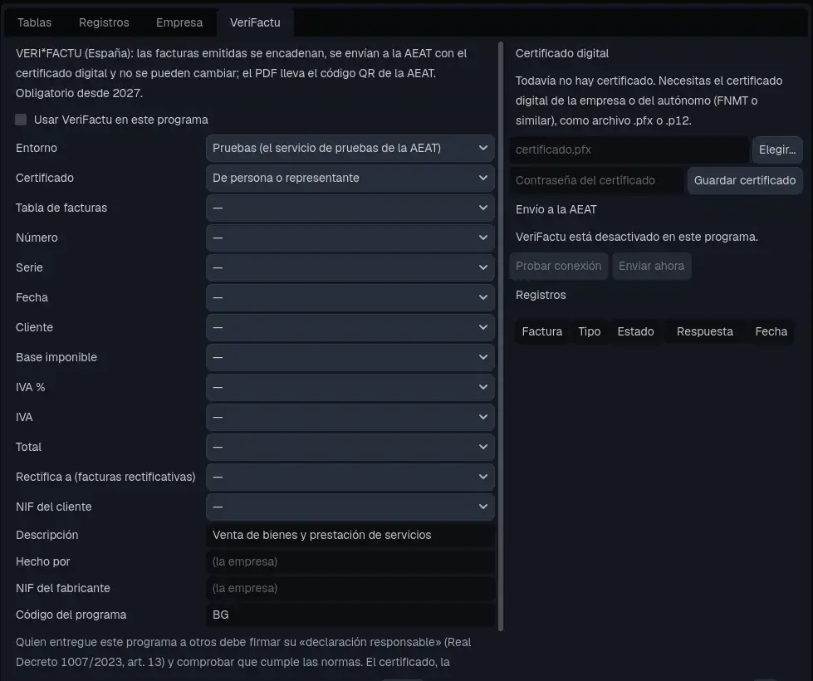
Task: Open the Cliente dropdown
Action: coord(350,328)
